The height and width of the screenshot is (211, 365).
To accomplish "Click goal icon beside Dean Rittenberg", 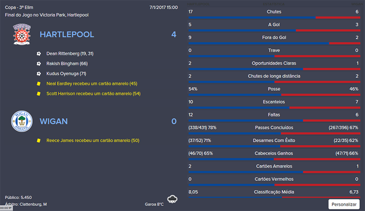I will [x=39, y=53].
